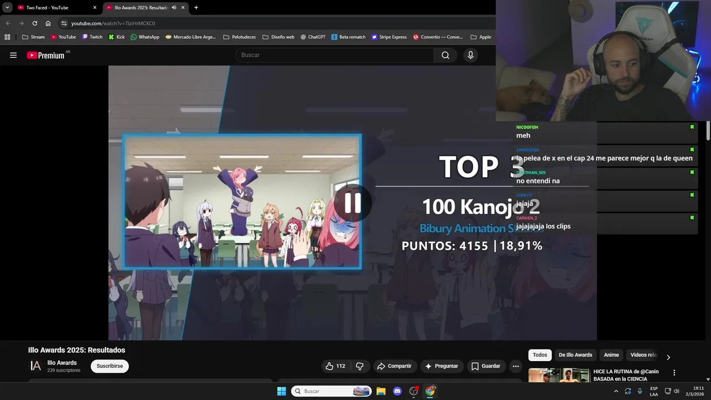Run search with the magnifier button

pos(445,55)
